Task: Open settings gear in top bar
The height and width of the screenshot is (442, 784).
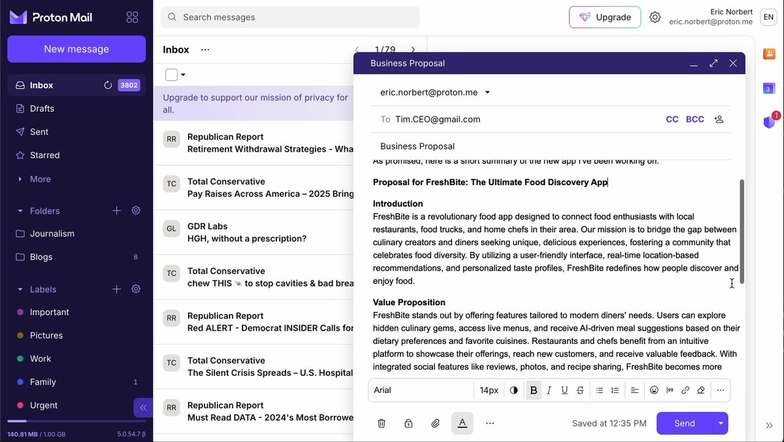Action: (655, 17)
